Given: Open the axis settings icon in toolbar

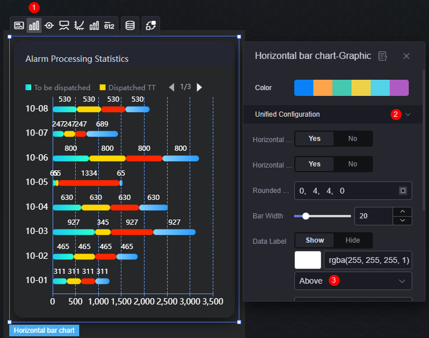Looking at the screenshot, I should point(79,25).
